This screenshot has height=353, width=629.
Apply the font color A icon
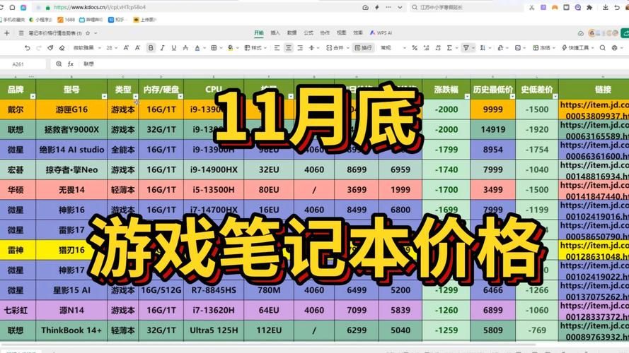click(197, 47)
